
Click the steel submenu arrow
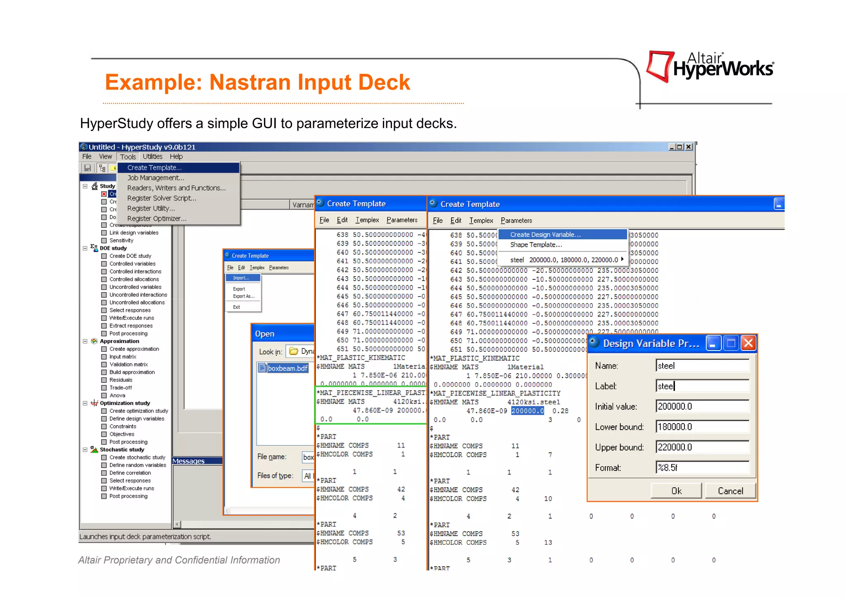coord(622,259)
